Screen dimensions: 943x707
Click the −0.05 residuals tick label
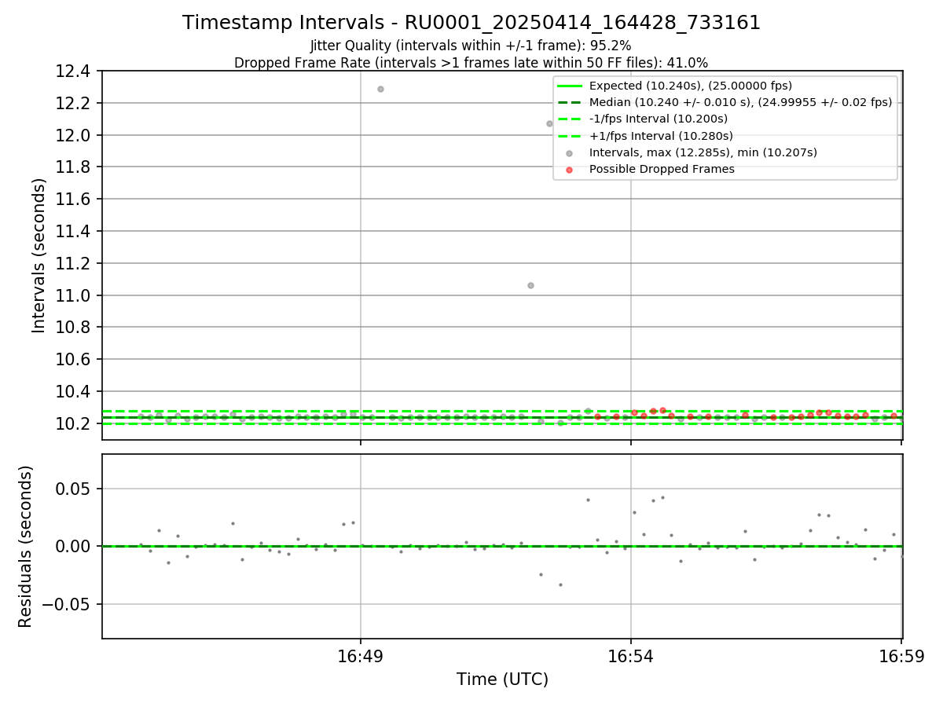click(x=68, y=604)
